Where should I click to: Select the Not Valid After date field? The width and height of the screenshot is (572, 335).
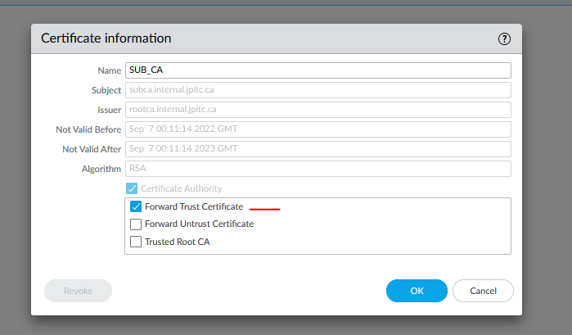(318, 149)
